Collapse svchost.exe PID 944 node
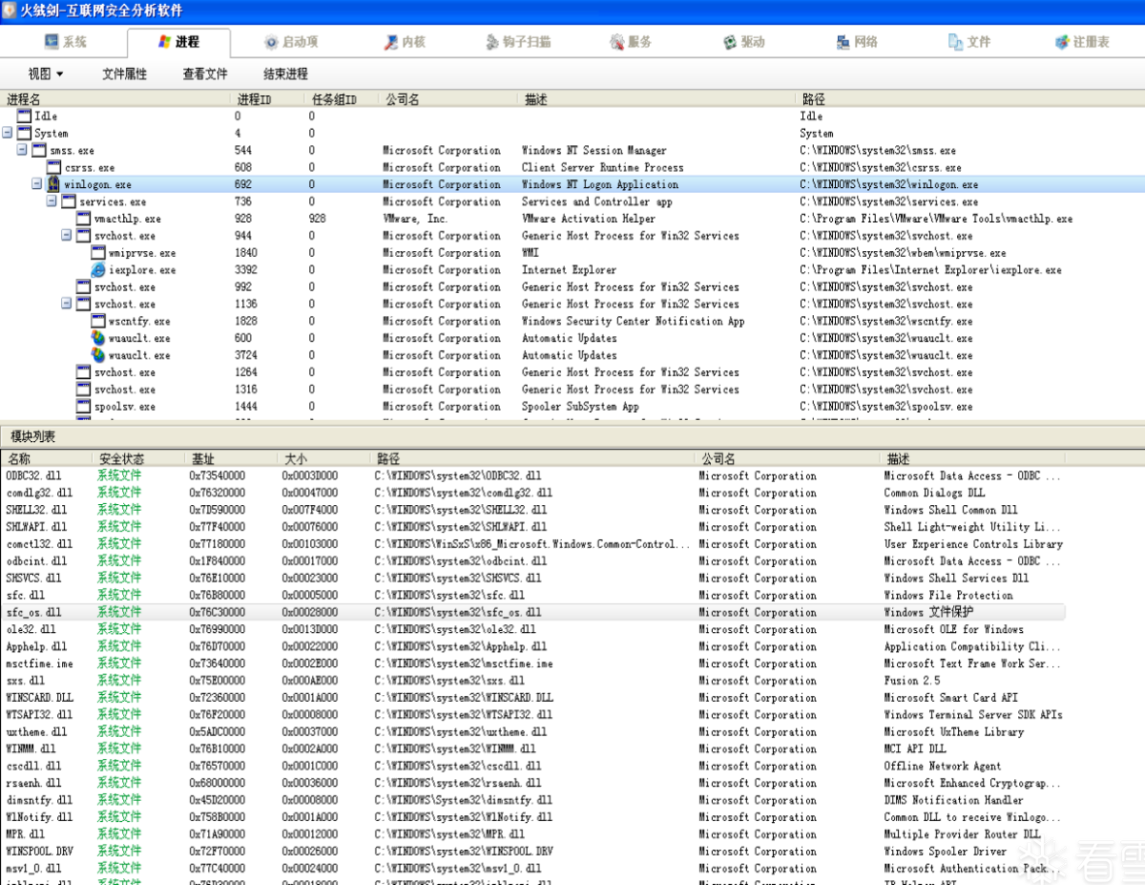1145x885 pixels. click(x=68, y=236)
